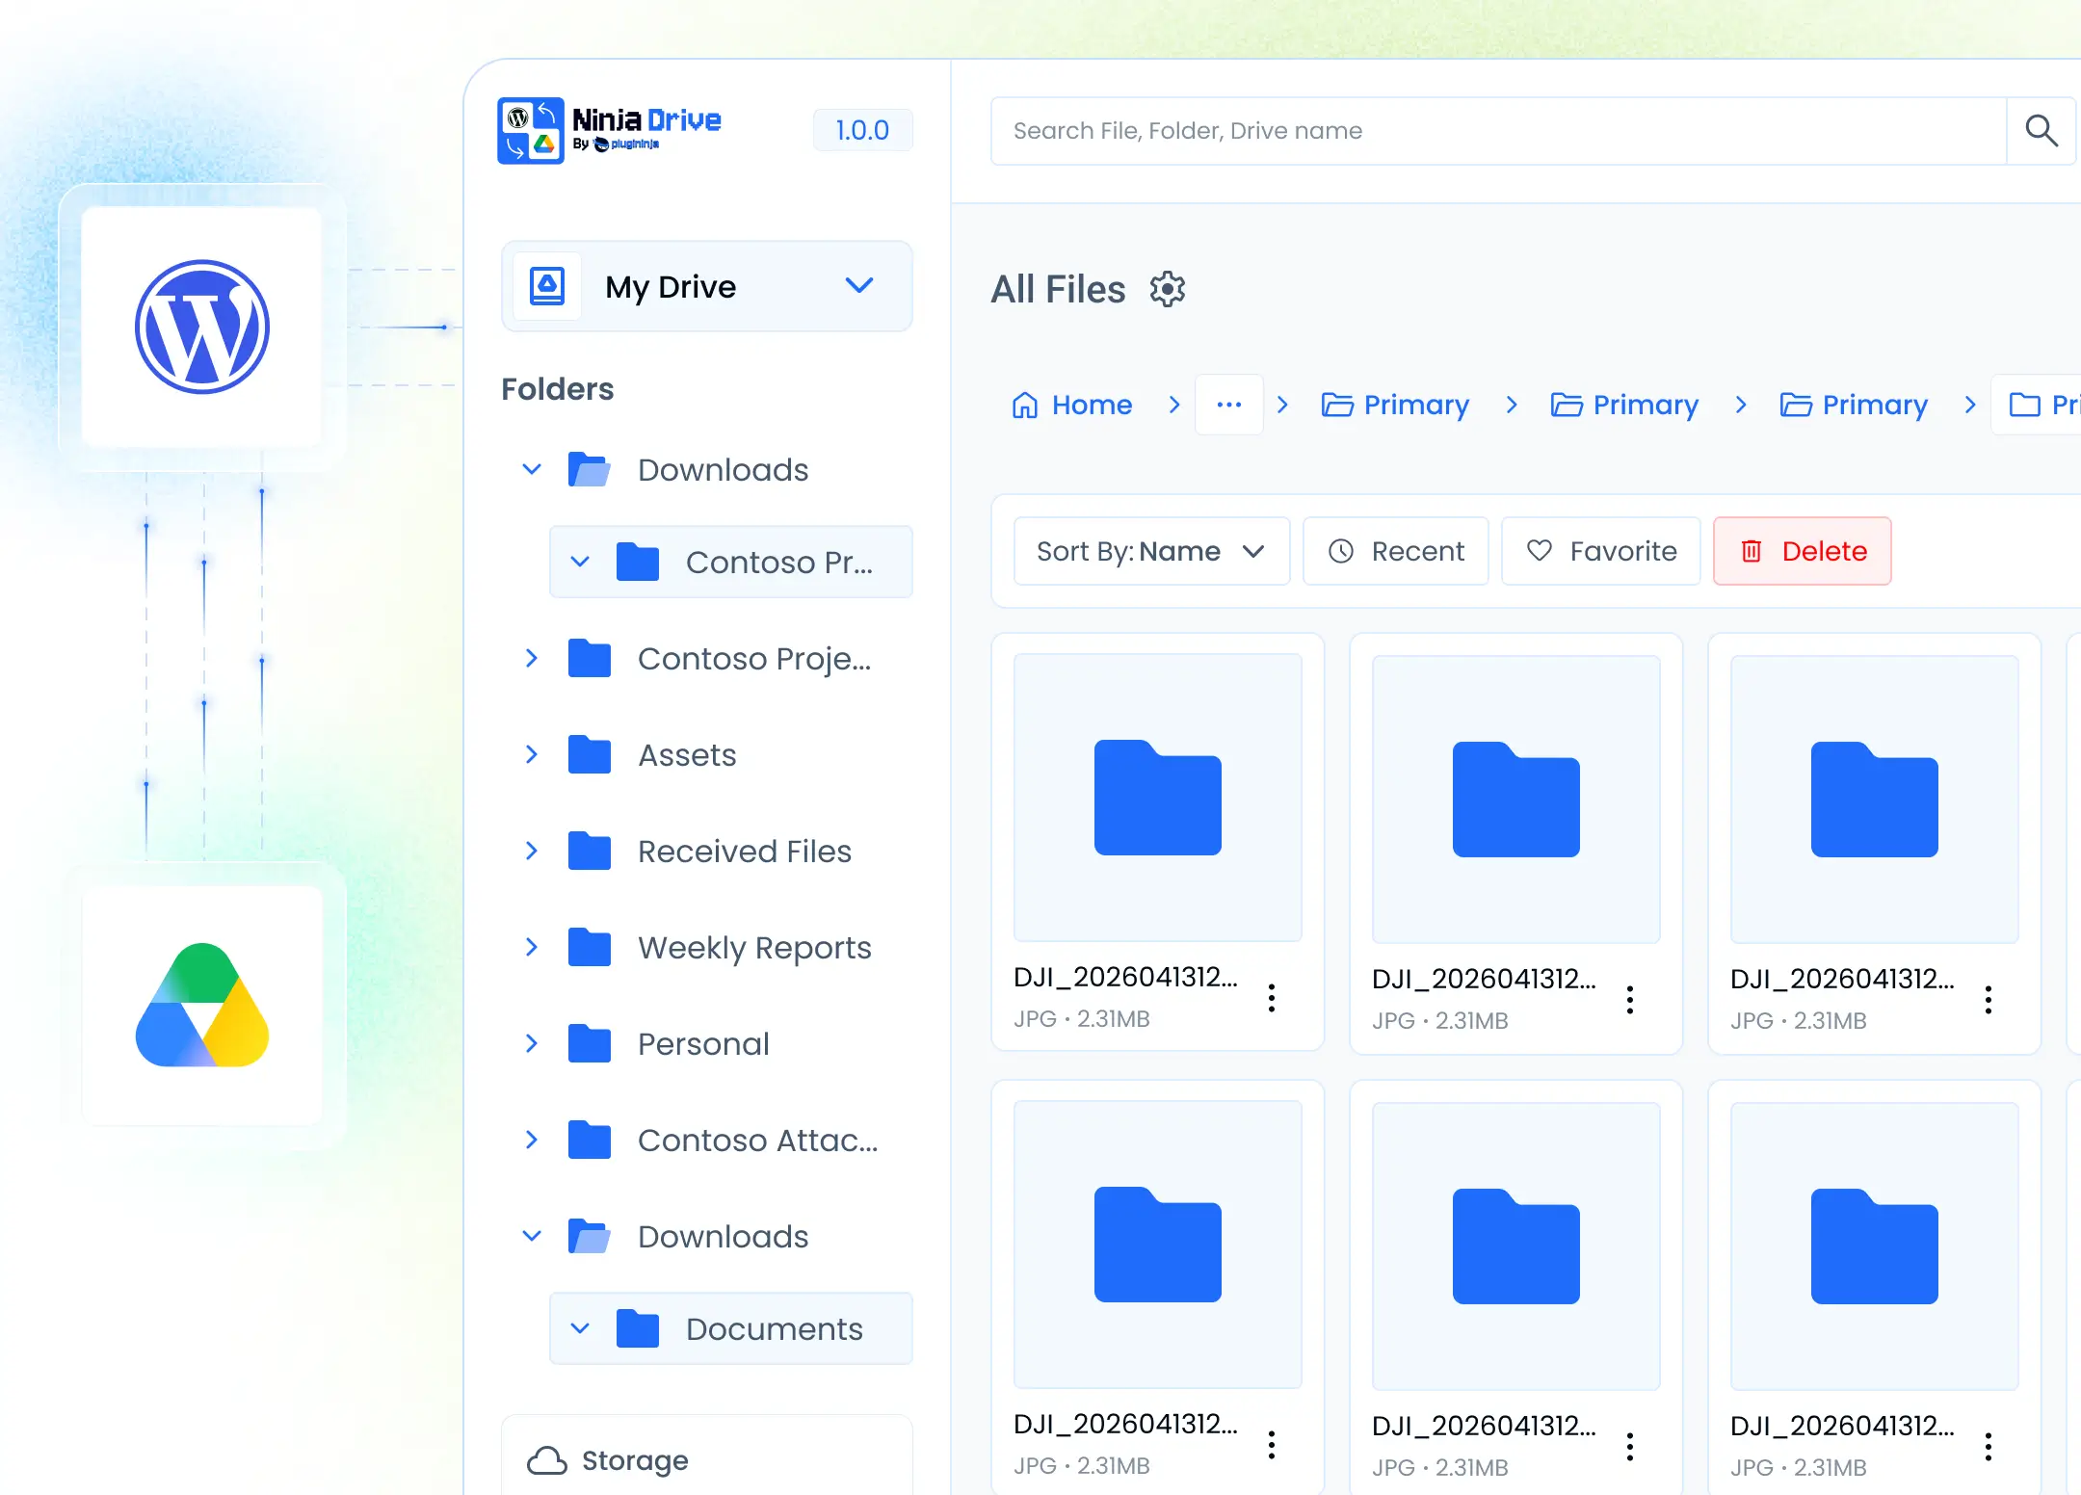Screen dimensions: 2081x1495
Task: Click the Contoso Attac... folder icon
Action: click(x=590, y=1140)
